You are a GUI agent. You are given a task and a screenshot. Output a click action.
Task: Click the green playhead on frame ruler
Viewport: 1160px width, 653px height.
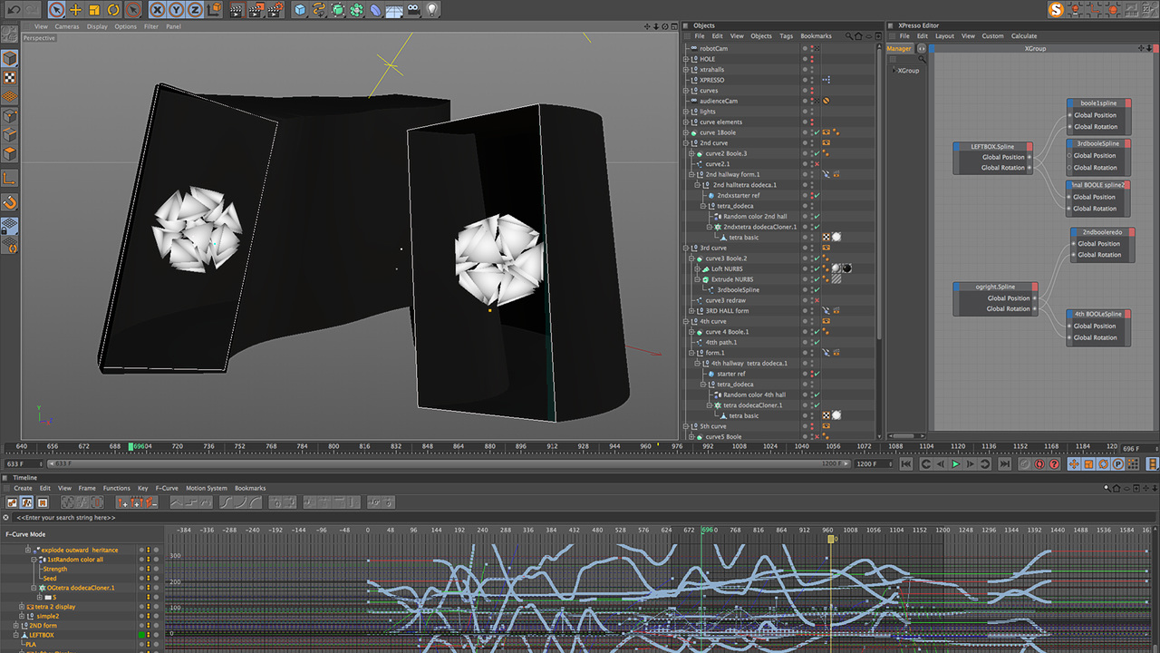click(131, 447)
